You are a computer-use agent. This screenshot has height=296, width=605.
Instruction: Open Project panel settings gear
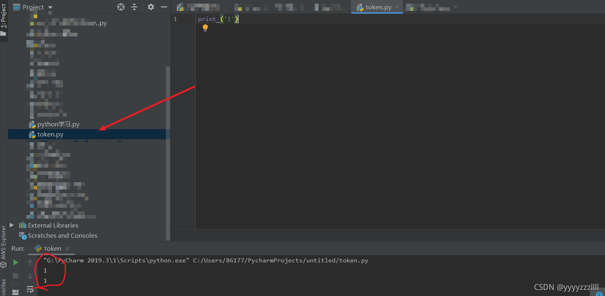click(151, 7)
